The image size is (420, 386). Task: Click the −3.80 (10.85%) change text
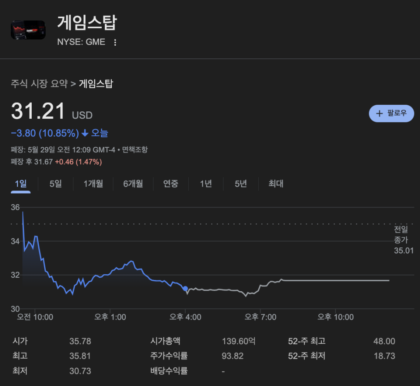point(45,133)
